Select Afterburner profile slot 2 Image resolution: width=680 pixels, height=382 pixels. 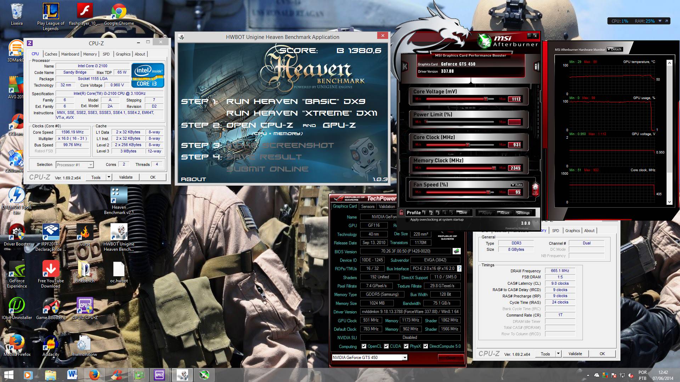pyautogui.click(x=431, y=213)
